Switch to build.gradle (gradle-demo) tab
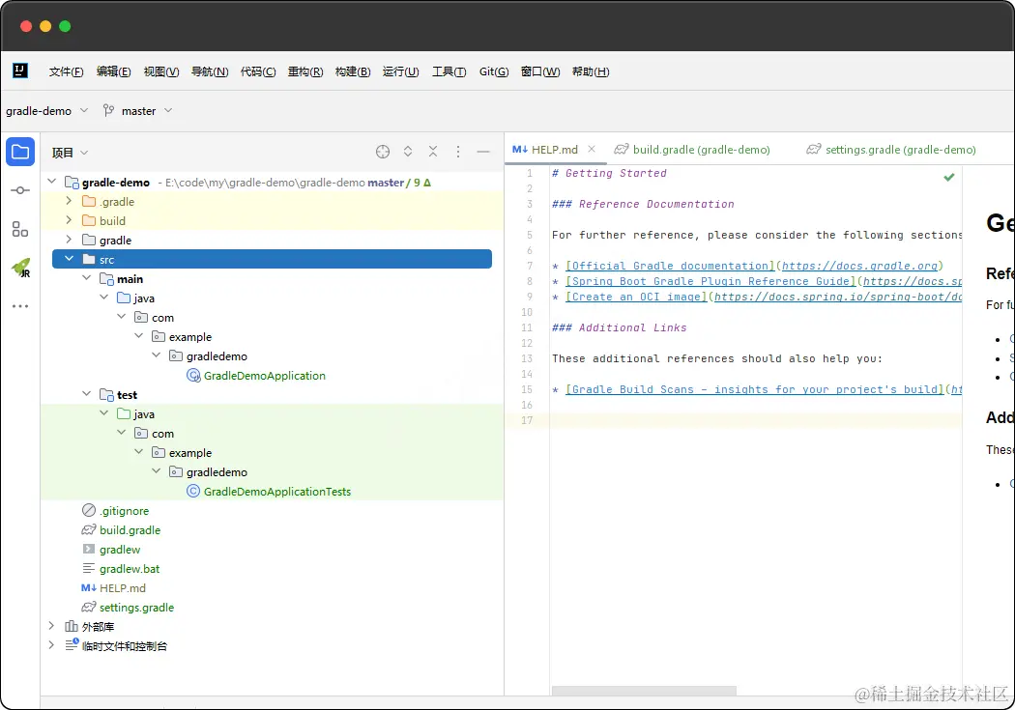This screenshot has height=710, width=1015. 692,150
